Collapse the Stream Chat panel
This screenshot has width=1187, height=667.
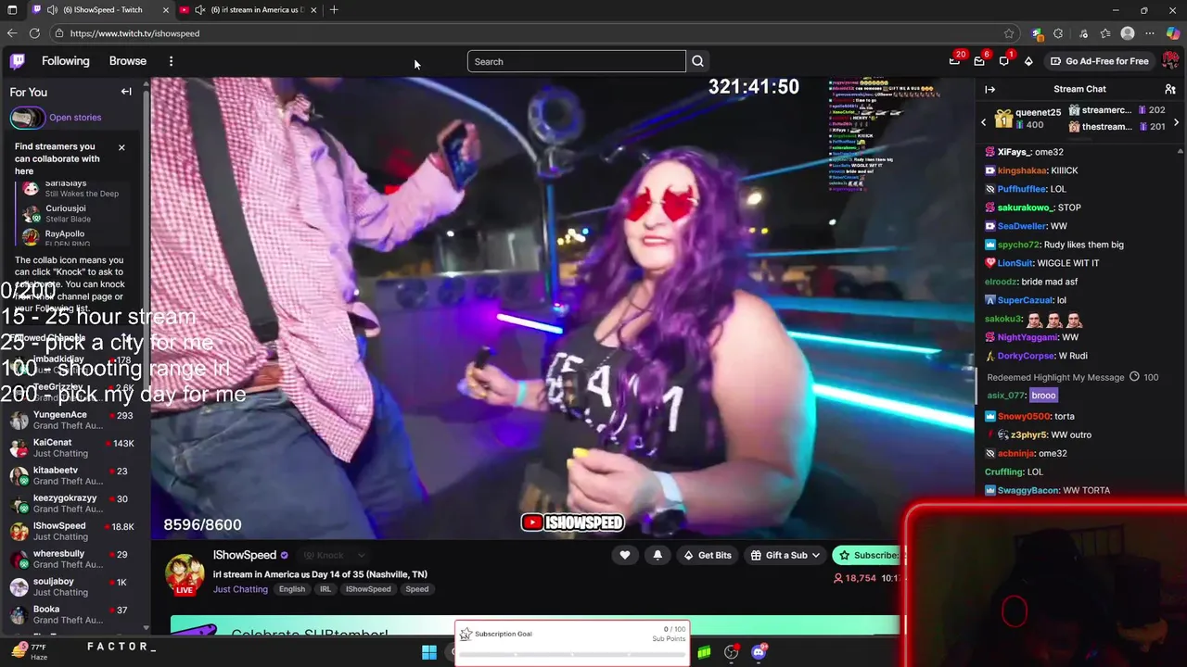[x=989, y=89]
